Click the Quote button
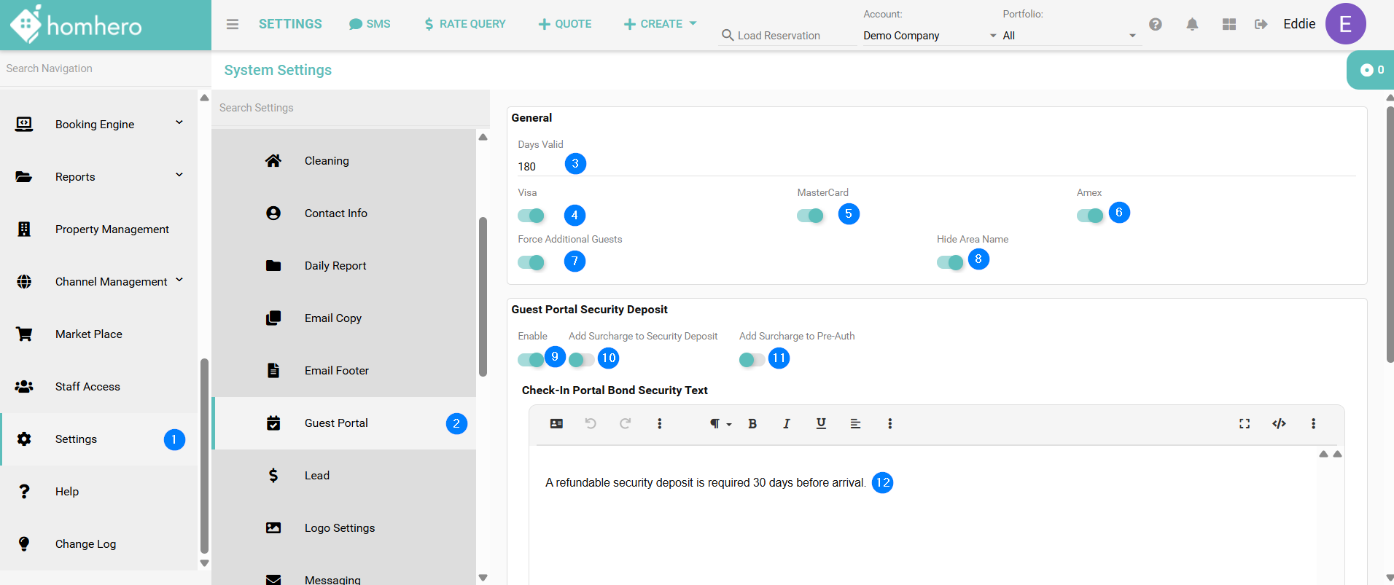1394x585 pixels. tap(565, 24)
